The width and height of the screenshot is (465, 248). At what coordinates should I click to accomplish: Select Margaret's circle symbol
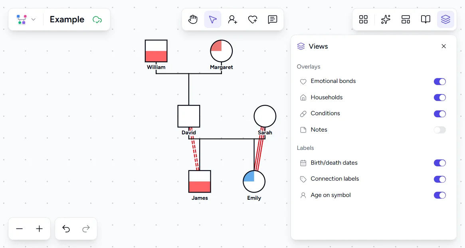point(221,51)
